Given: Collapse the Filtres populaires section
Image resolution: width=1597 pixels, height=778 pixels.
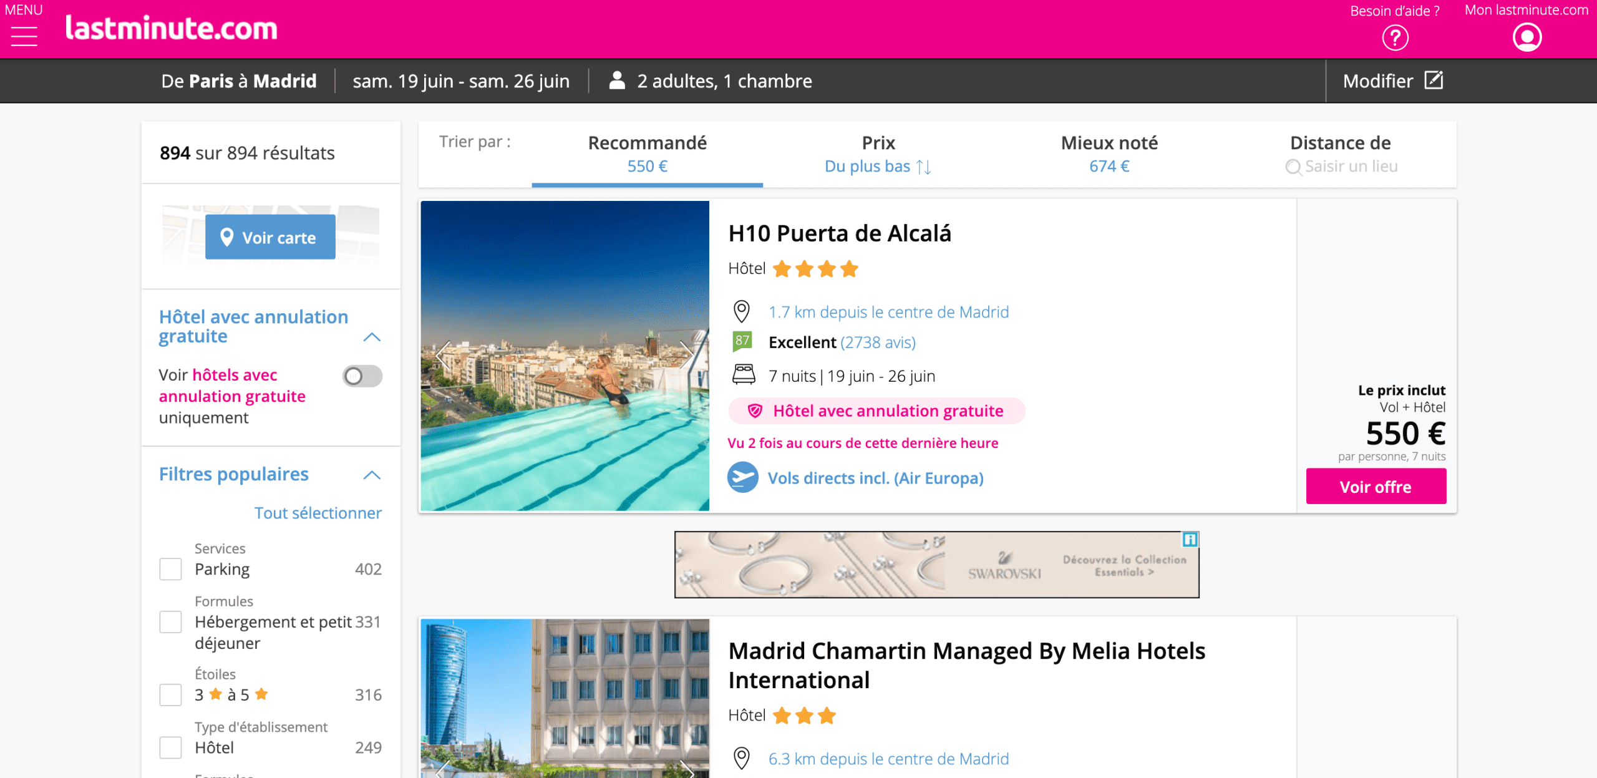Looking at the screenshot, I should pyautogui.click(x=372, y=476).
